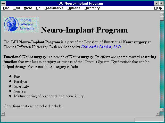This screenshot has height=123, width=165.
Task: Click the 'Seizures' list item
Action: coord(20,91)
